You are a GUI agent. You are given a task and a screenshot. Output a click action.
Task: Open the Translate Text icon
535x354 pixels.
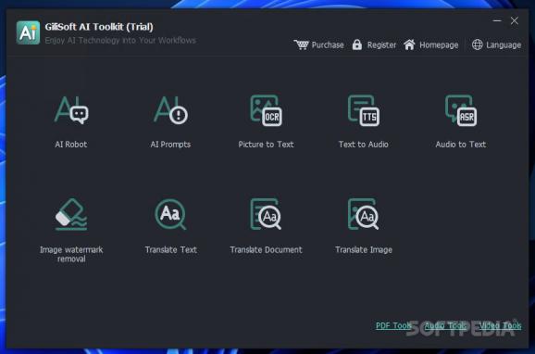(170, 214)
